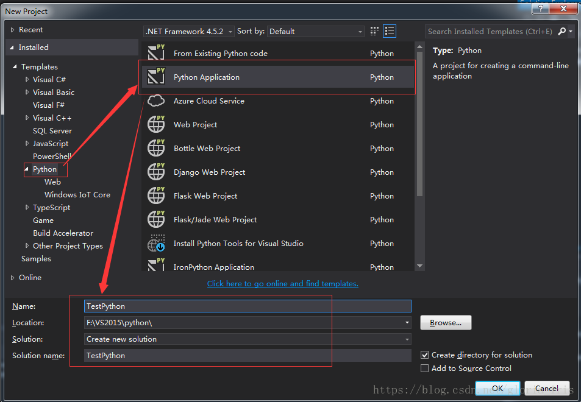The image size is (581, 402).
Task: Click the template list scrollbar thumb
Action: [x=420, y=124]
